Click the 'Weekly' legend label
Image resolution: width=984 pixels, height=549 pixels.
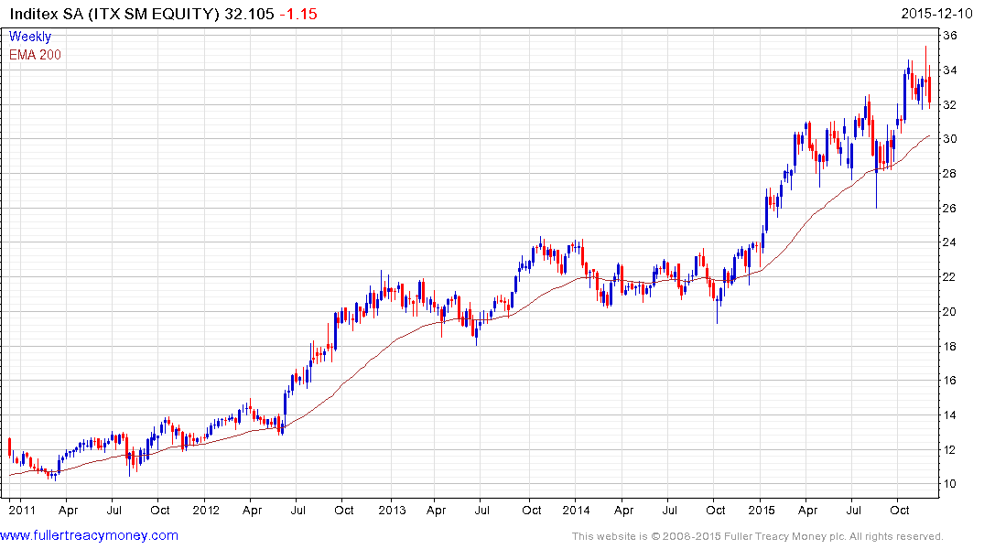click(x=30, y=37)
